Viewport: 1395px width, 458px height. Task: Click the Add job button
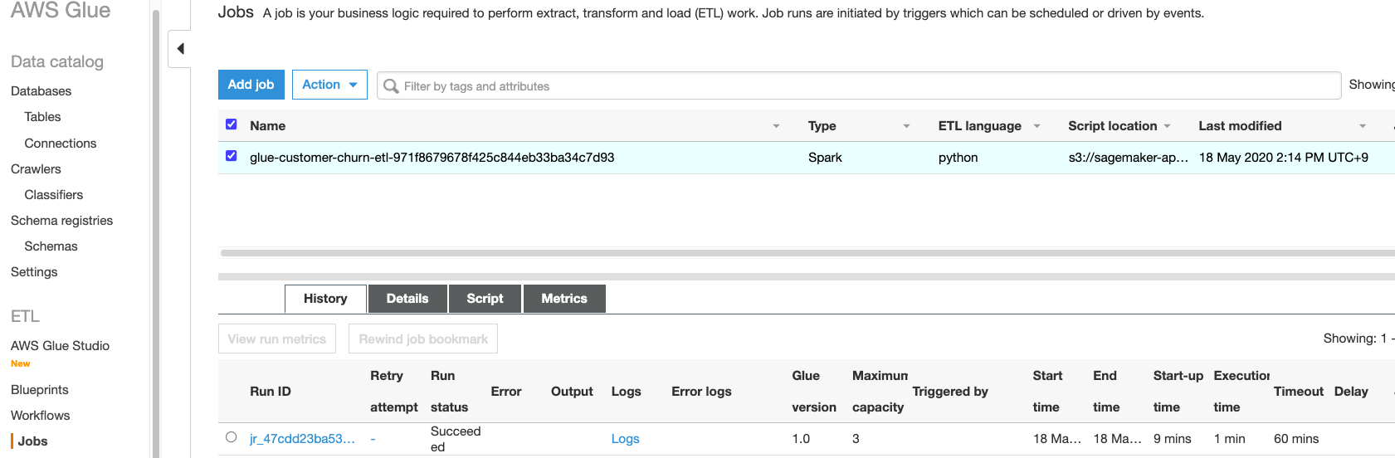(251, 85)
